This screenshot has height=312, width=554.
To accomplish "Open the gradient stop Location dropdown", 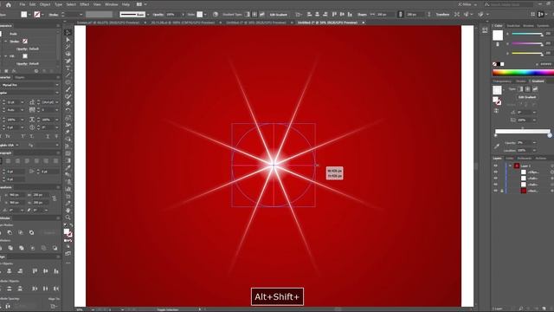I will (x=534, y=151).
